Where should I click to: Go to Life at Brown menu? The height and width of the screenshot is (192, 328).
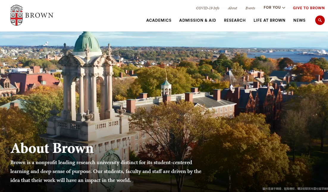(x=269, y=20)
